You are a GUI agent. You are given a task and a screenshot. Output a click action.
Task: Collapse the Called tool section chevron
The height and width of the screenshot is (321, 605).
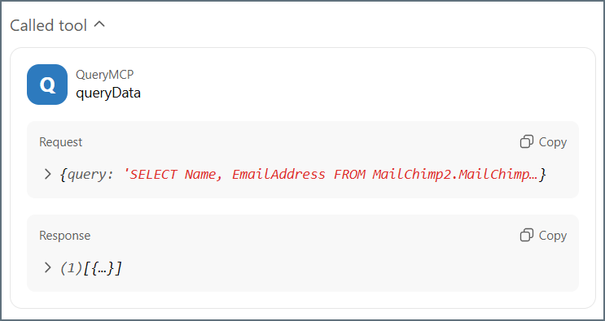coord(99,25)
